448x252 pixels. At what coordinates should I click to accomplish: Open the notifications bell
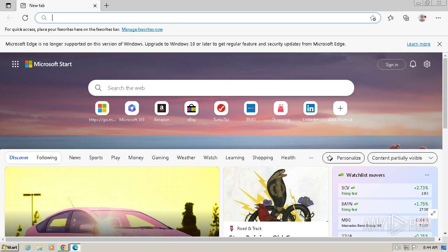[413, 64]
